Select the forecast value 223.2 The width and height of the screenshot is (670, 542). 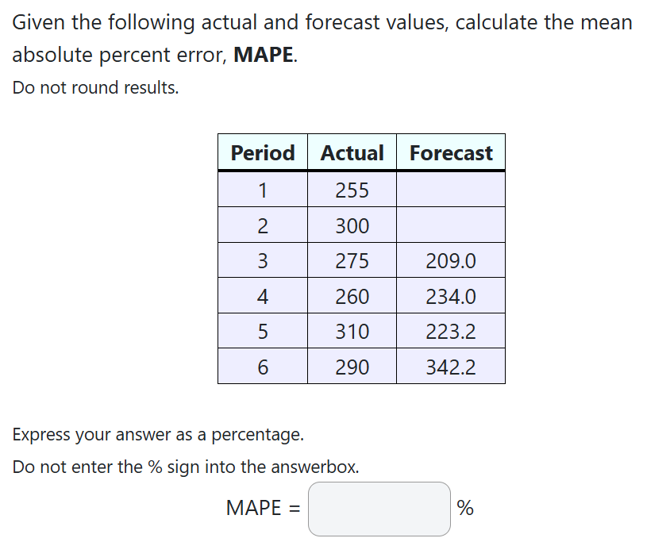pyautogui.click(x=451, y=331)
